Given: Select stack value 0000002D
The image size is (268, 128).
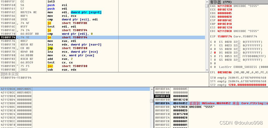Looking at the screenshot, I should tap(180, 111).
